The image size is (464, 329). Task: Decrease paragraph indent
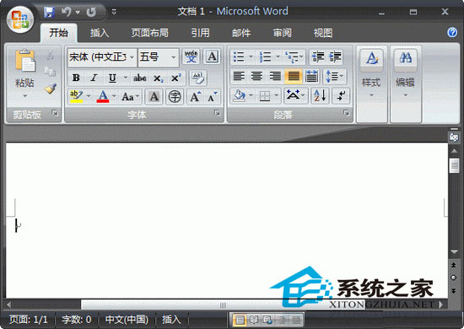pos(318,57)
